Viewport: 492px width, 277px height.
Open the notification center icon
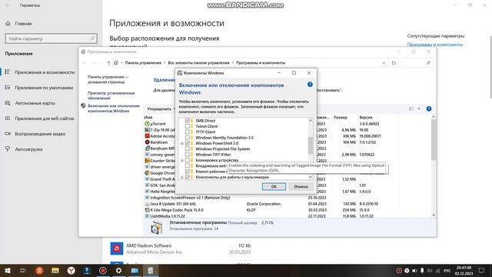(482, 270)
